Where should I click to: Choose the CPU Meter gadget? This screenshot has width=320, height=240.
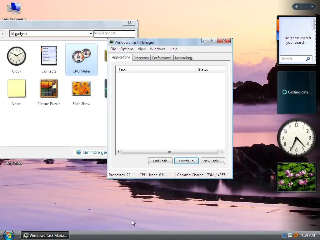(x=82, y=60)
